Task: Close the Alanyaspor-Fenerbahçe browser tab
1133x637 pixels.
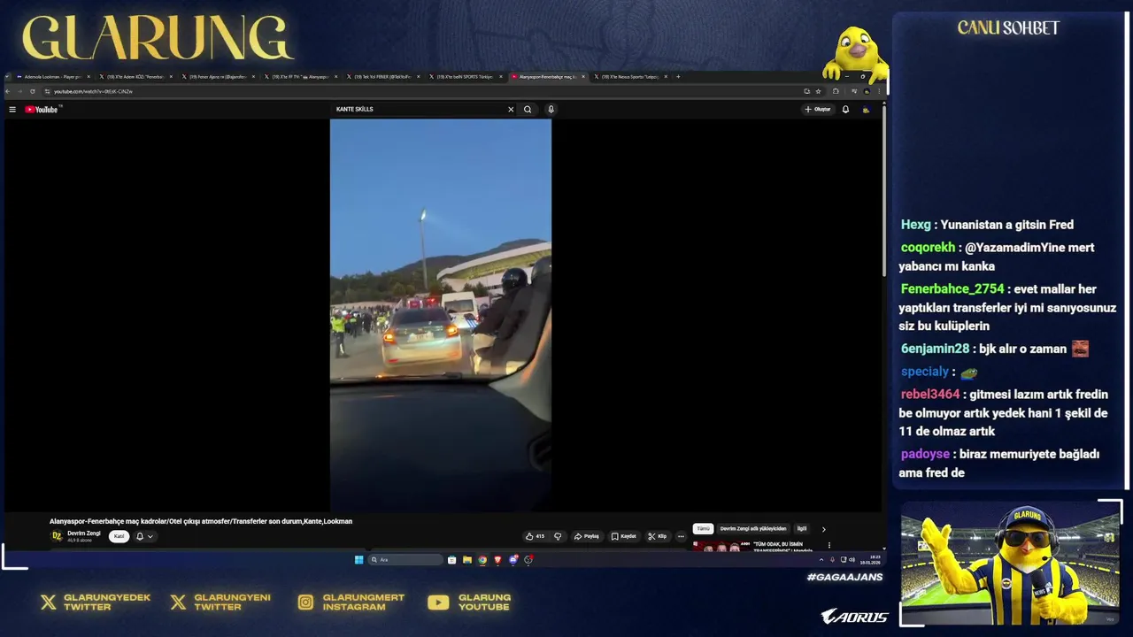Action: (583, 77)
